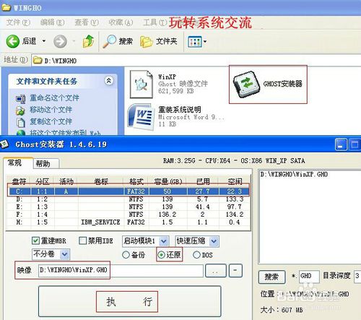The height and width of the screenshot is (320, 361).
Task: Click the Ghost安装器 title bar icon
Action: tap(4, 144)
